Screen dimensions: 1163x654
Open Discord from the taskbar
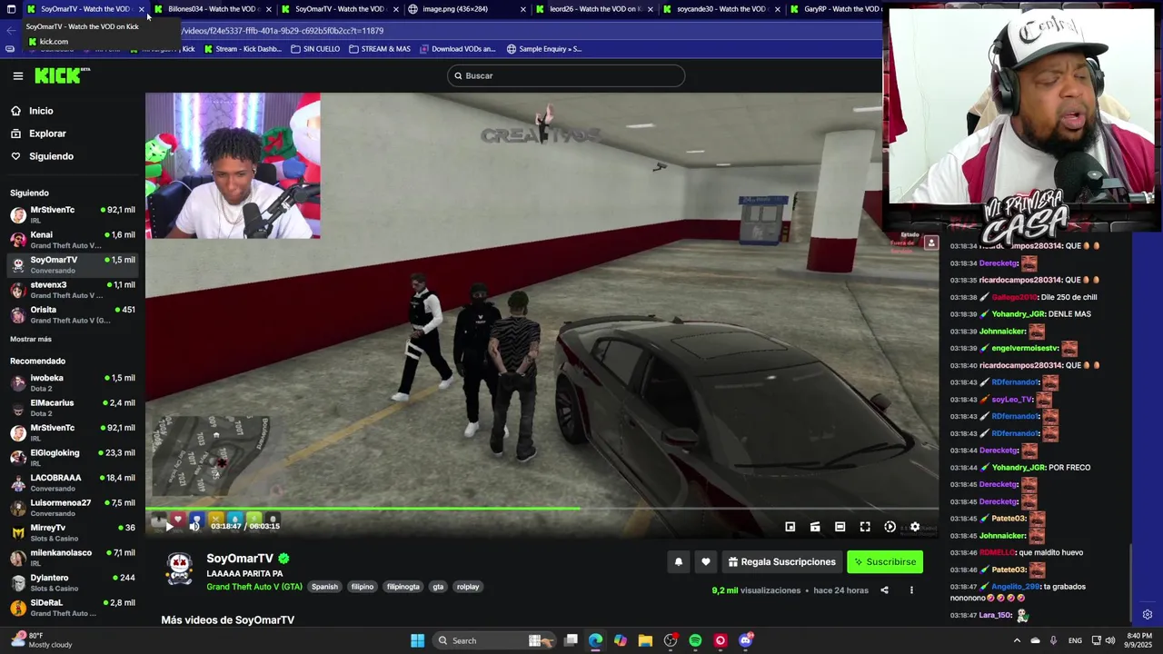(x=745, y=640)
